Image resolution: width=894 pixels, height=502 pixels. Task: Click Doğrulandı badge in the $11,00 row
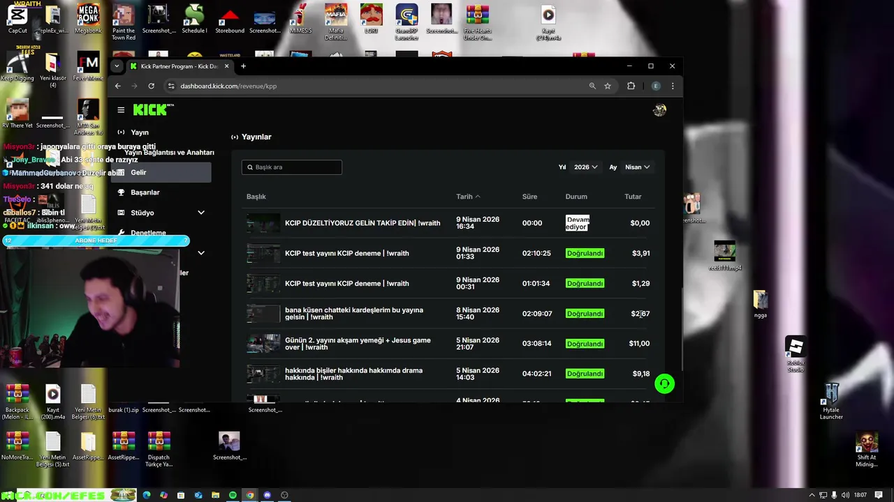585,344
